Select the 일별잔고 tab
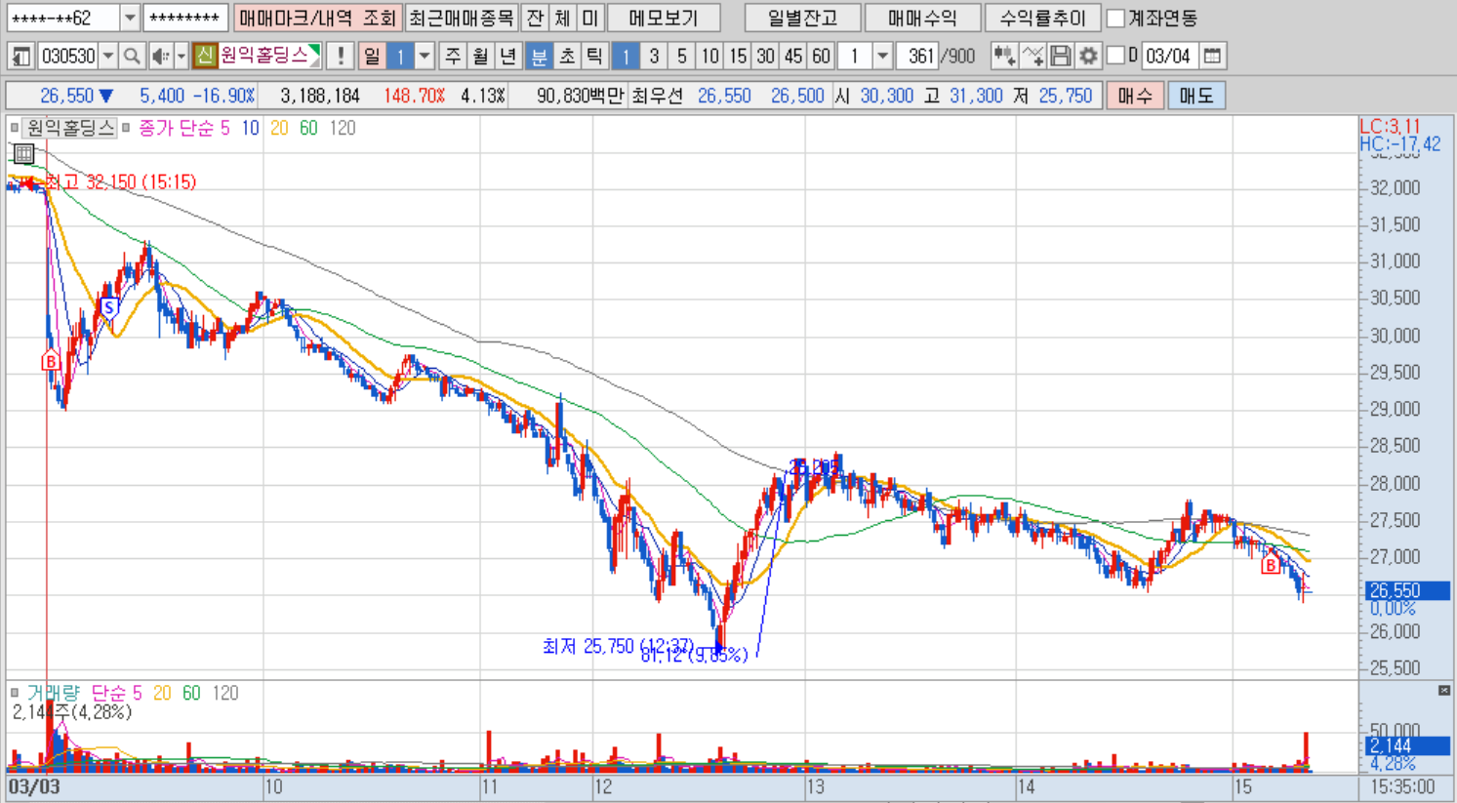1457x803 pixels. tap(802, 19)
